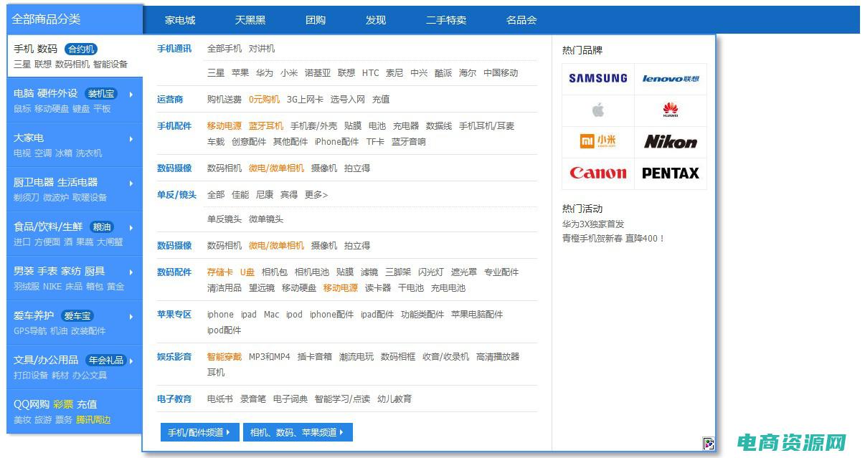Click the 合约机 badge

point(80,49)
